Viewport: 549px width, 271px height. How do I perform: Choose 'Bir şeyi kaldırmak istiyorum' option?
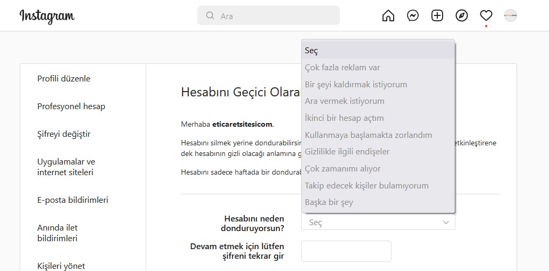[378, 85]
